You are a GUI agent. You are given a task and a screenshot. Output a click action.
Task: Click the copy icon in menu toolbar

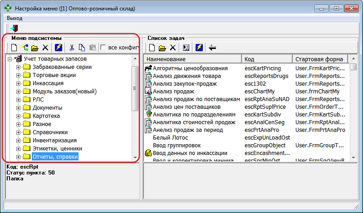[x=82, y=47]
